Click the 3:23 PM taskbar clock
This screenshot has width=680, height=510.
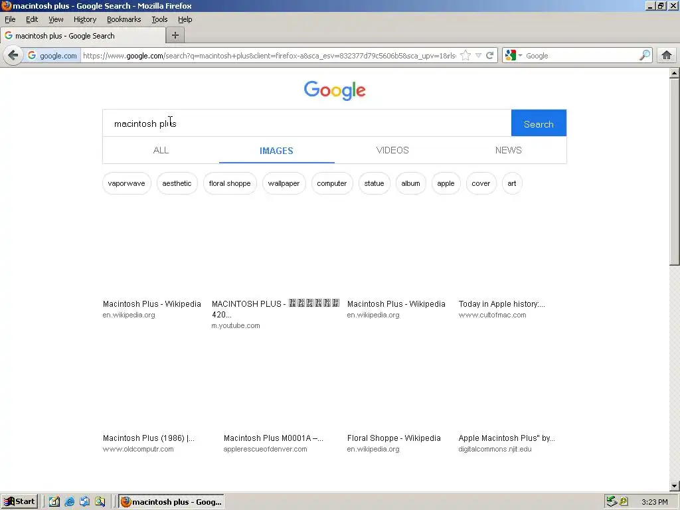pos(654,502)
